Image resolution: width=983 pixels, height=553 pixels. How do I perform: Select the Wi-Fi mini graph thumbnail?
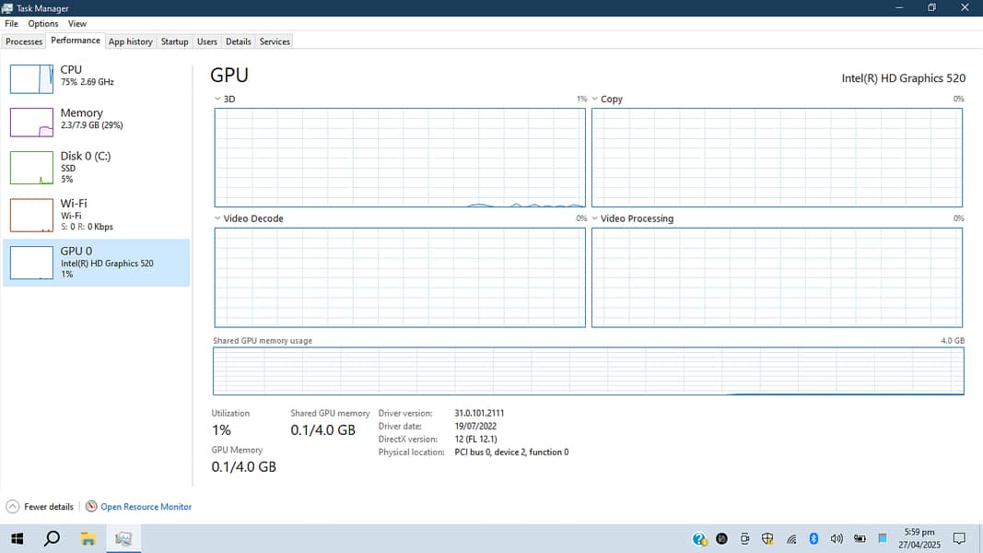(x=31, y=215)
